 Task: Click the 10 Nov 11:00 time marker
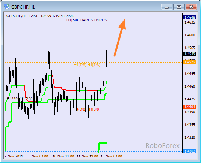tap(63, 156)
